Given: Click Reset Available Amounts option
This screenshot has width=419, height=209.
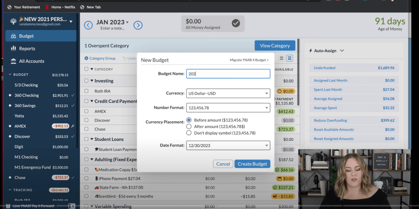Looking at the screenshot, I should 354,129.
